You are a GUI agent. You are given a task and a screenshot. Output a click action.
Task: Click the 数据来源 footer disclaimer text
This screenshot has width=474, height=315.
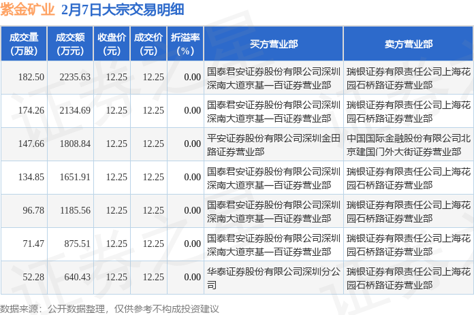click(110, 309)
